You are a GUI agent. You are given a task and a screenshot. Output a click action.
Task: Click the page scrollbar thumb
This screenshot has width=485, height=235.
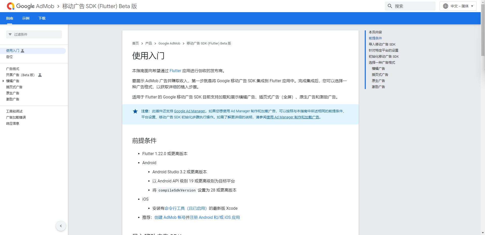pos(483,30)
